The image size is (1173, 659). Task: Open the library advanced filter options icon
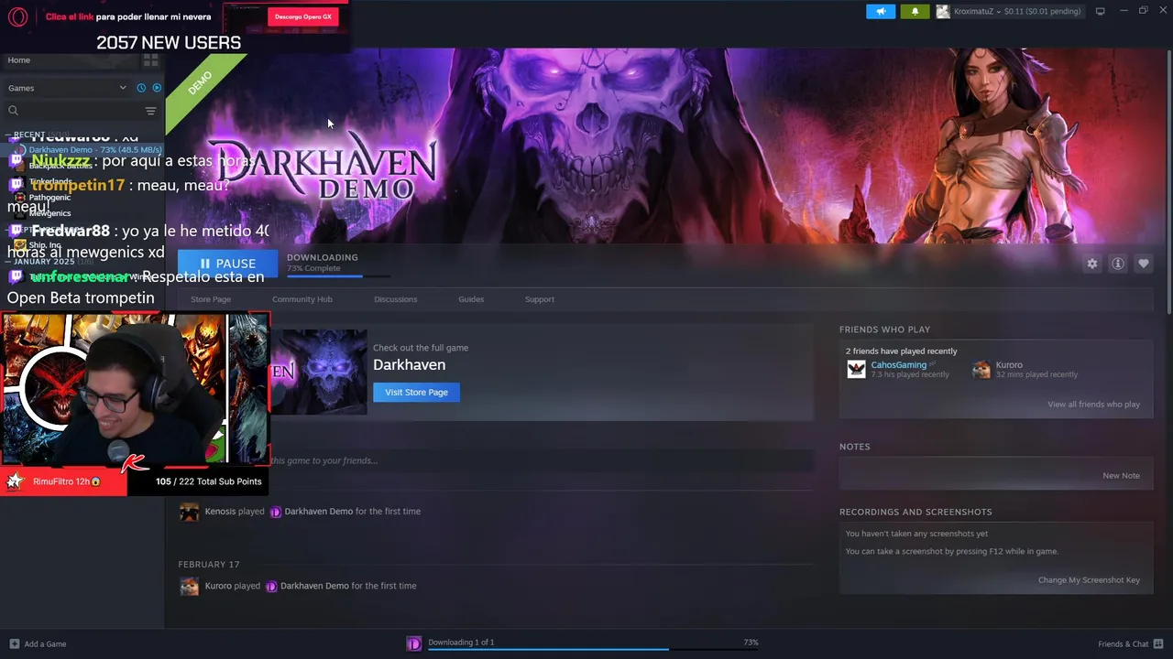[x=150, y=111]
